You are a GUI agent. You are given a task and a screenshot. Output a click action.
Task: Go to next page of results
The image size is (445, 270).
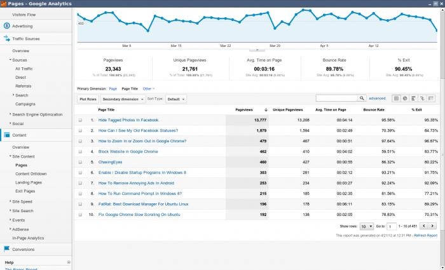432,226
